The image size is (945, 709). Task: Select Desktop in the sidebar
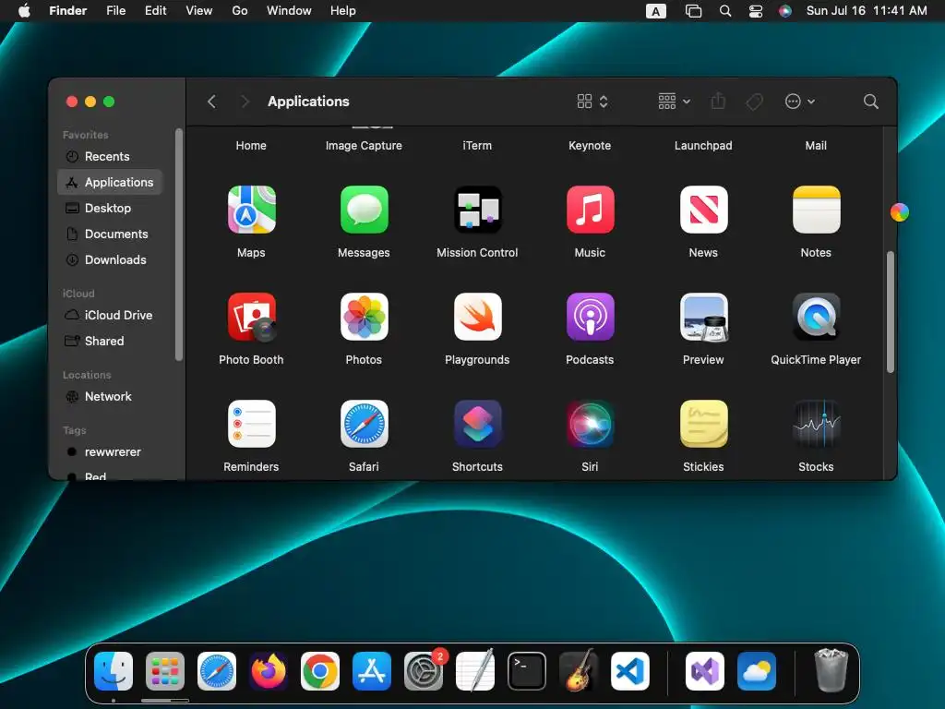click(x=110, y=208)
